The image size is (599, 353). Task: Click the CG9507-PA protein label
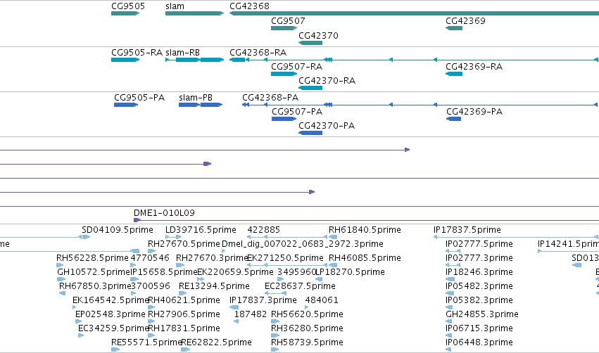tap(297, 112)
